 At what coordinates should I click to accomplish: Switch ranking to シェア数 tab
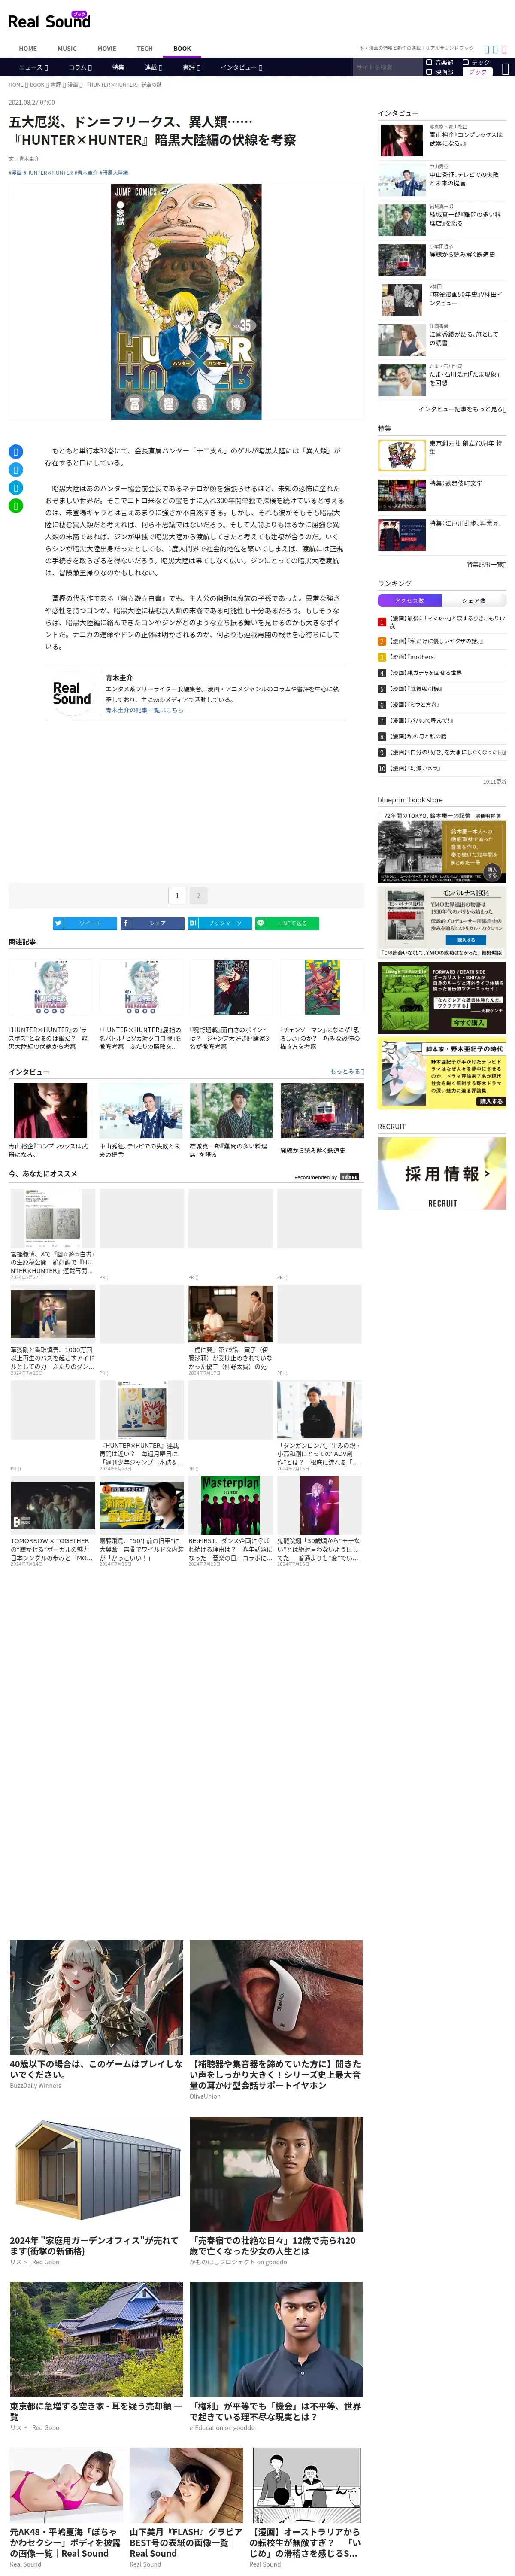coord(474,601)
